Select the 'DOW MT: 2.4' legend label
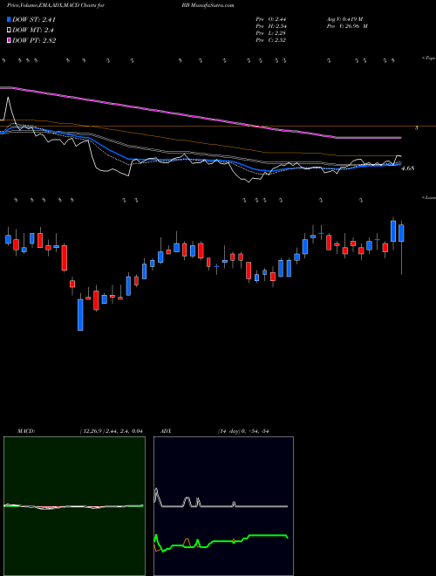This screenshot has width=436, height=576. point(33,31)
